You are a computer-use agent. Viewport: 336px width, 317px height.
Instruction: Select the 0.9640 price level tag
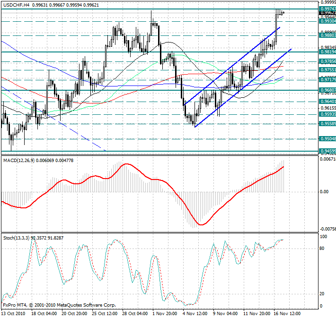point(327,101)
